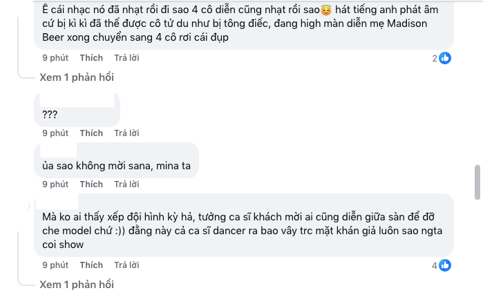
Task: Open the '9 phút' timestamp of the '???' comment
Action: (55, 133)
